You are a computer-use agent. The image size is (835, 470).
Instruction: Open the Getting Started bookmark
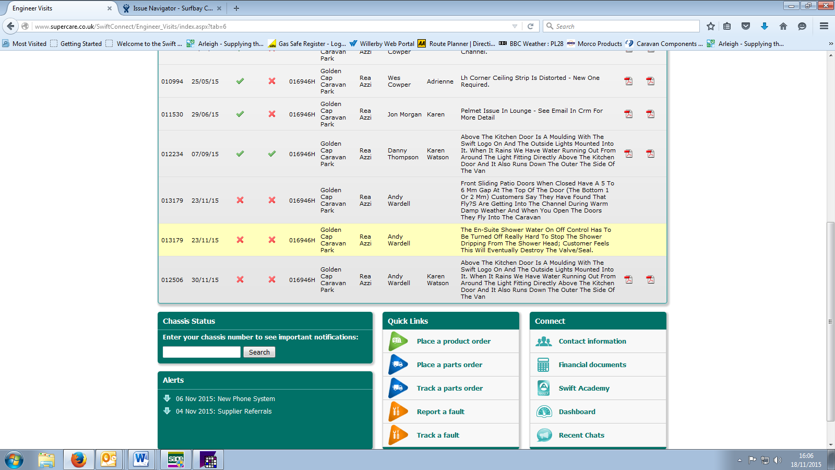(76, 44)
